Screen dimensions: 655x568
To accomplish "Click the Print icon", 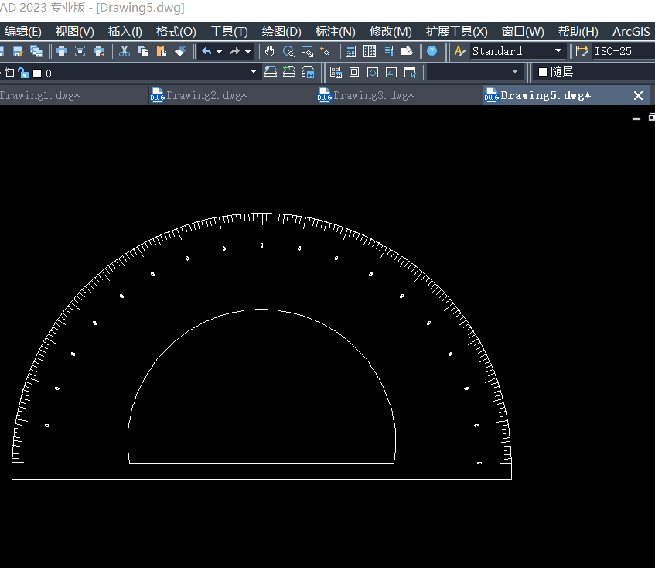I will coord(61,51).
